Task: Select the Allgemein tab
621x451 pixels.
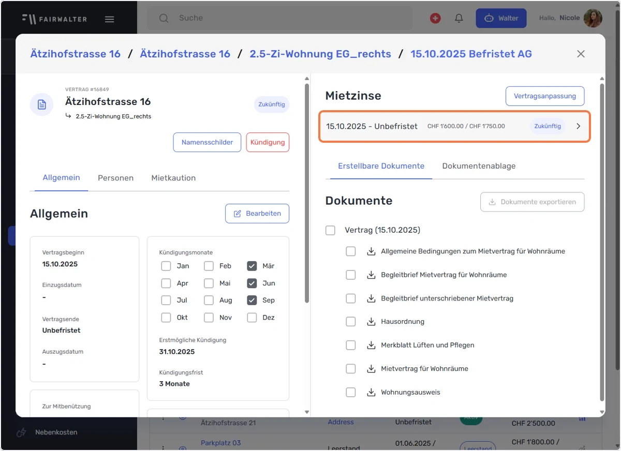Action: click(61, 178)
